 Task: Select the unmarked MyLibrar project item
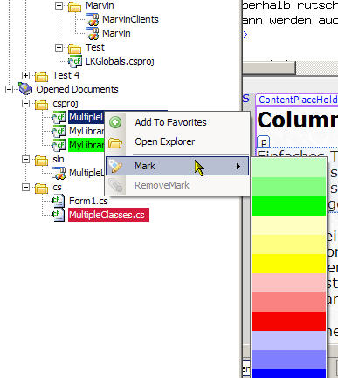coord(86,131)
